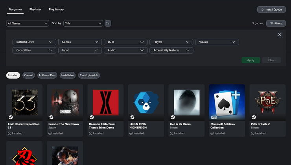Image resolution: width=291 pixels, height=165 pixels.
Task: Switch to the Play later tab
Action: (x=35, y=9)
